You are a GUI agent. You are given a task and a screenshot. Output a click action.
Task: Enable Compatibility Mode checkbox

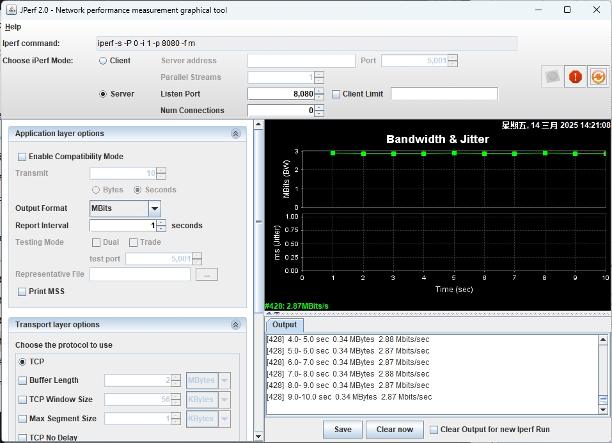click(x=22, y=157)
